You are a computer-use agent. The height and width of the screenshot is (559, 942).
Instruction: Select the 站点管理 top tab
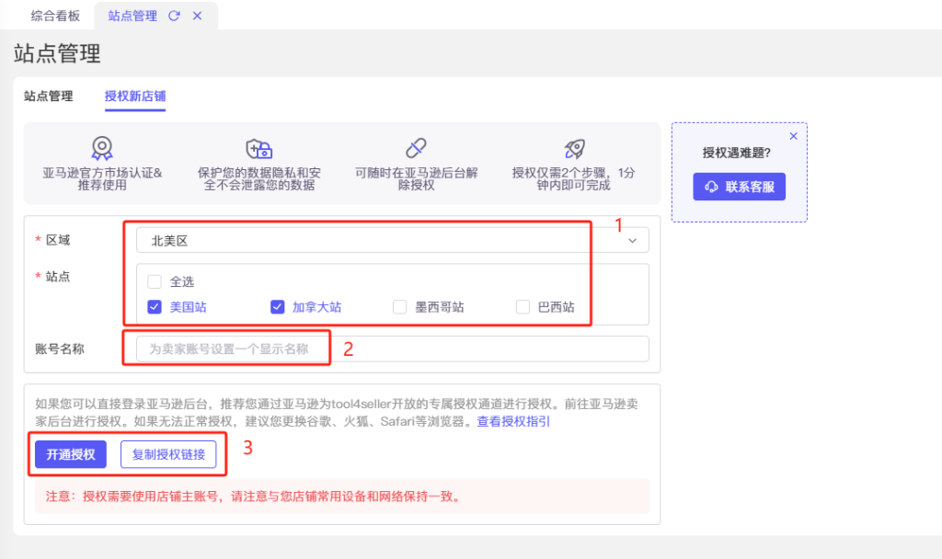pyautogui.click(x=132, y=16)
